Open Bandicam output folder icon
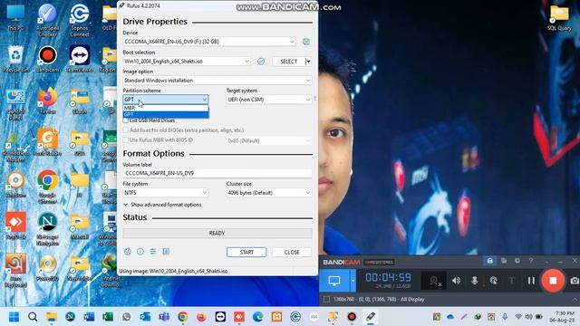This screenshot has width=580, height=326. click(504, 261)
